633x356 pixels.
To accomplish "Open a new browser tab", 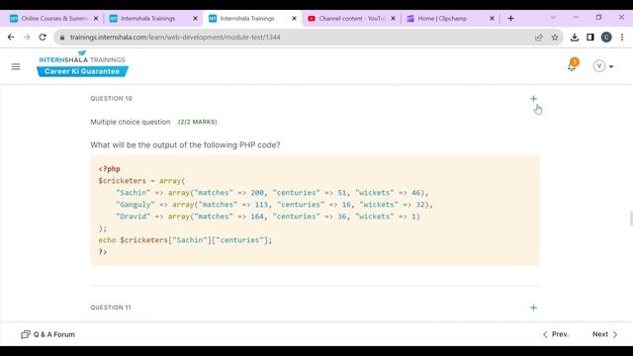I will click(x=510, y=19).
